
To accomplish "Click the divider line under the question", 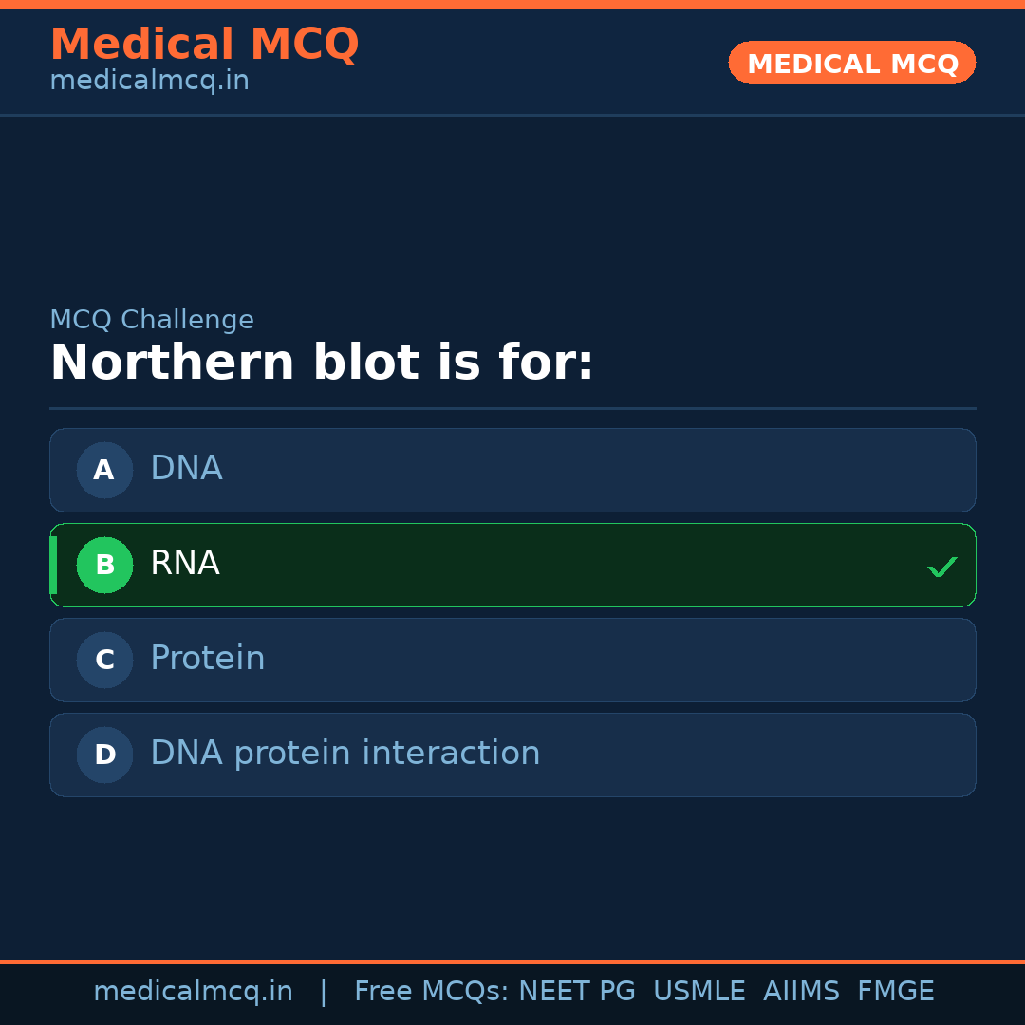I will pyautogui.click(x=512, y=409).
